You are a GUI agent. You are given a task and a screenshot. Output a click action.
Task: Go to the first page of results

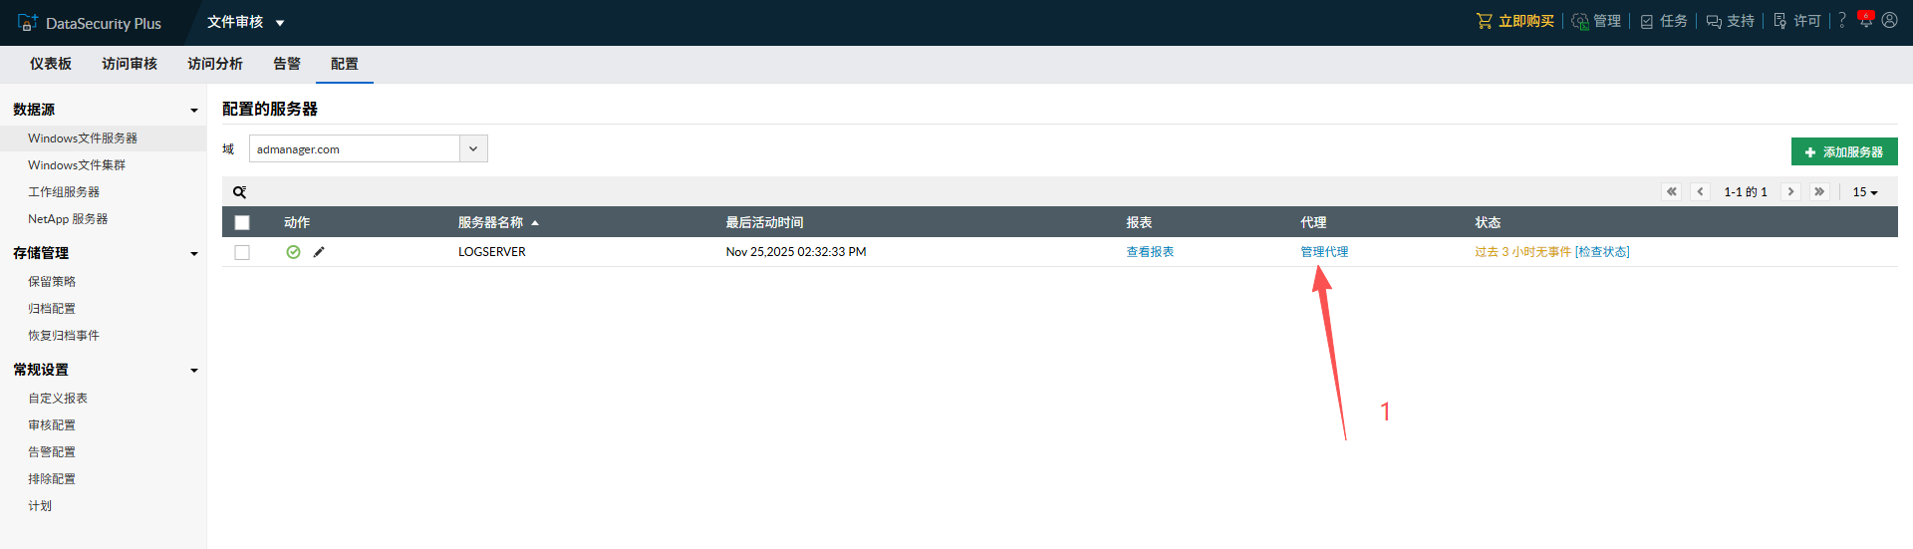1671,191
